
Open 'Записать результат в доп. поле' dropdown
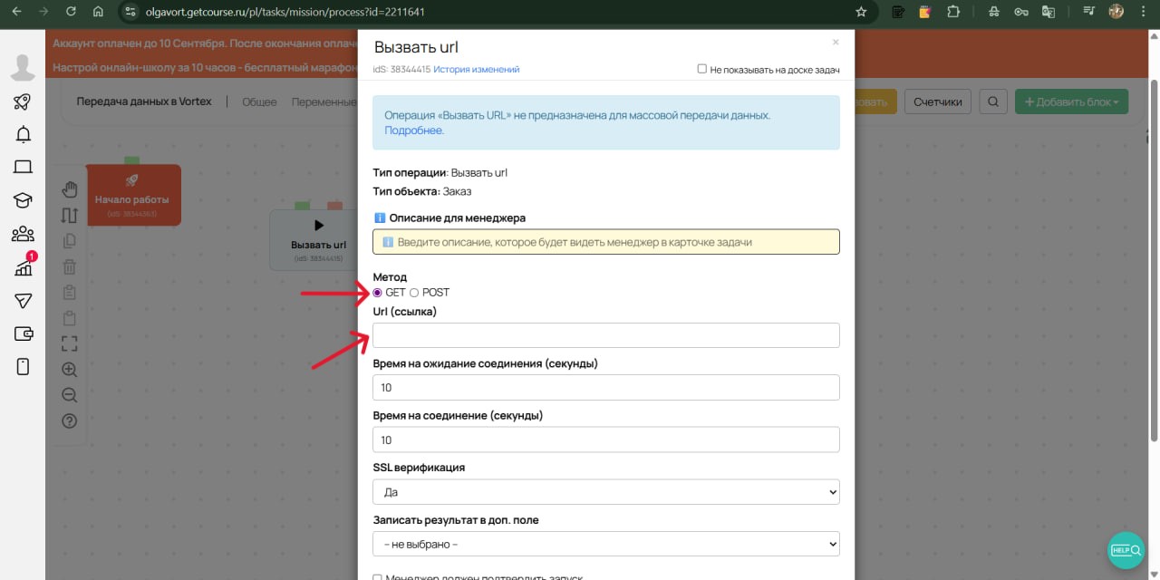[x=605, y=544]
